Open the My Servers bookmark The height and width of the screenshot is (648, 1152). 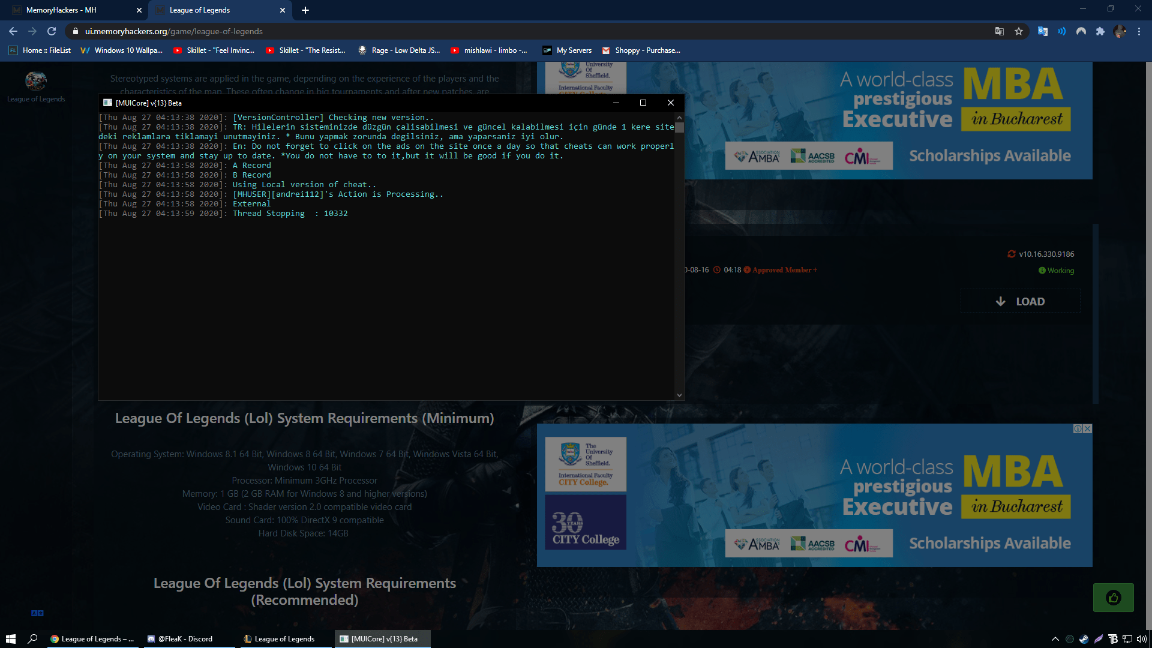point(567,50)
